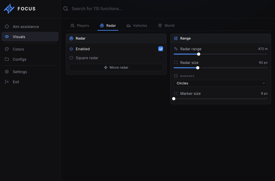The height and width of the screenshot is (181, 275).
Task: Switch to the Players tab
Action: click(x=80, y=26)
